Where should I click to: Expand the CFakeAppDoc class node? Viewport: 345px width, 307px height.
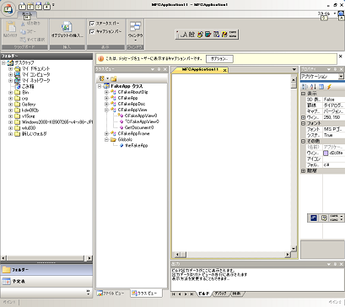tap(106, 104)
